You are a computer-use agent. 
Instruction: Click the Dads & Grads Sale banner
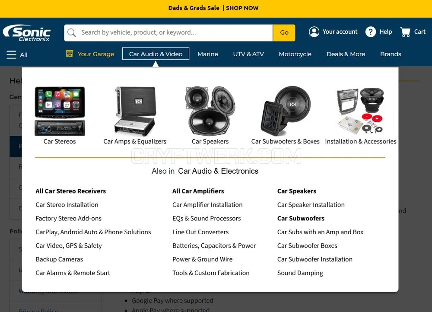[213, 8]
